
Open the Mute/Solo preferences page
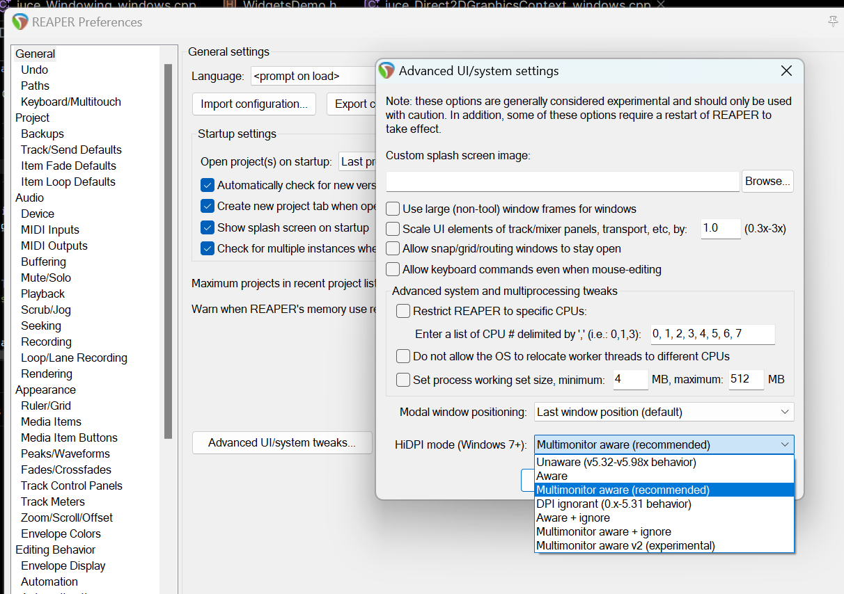[x=46, y=278]
